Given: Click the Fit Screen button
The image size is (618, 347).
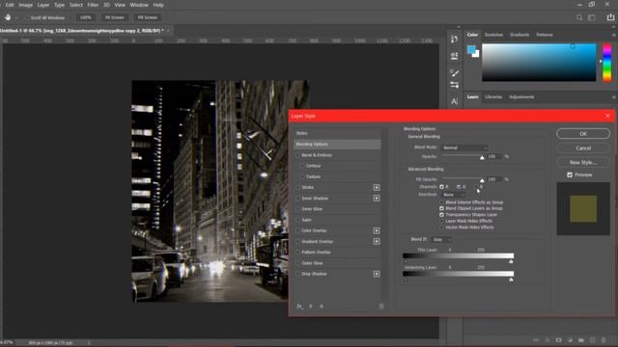Looking at the screenshot, I should click(115, 17).
